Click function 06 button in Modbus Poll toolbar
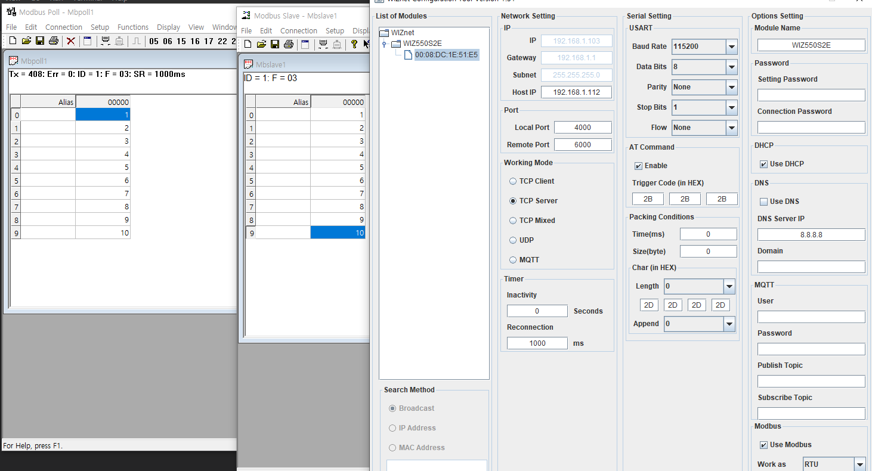Viewport: 872px width, 471px height. tap(168, 41)
